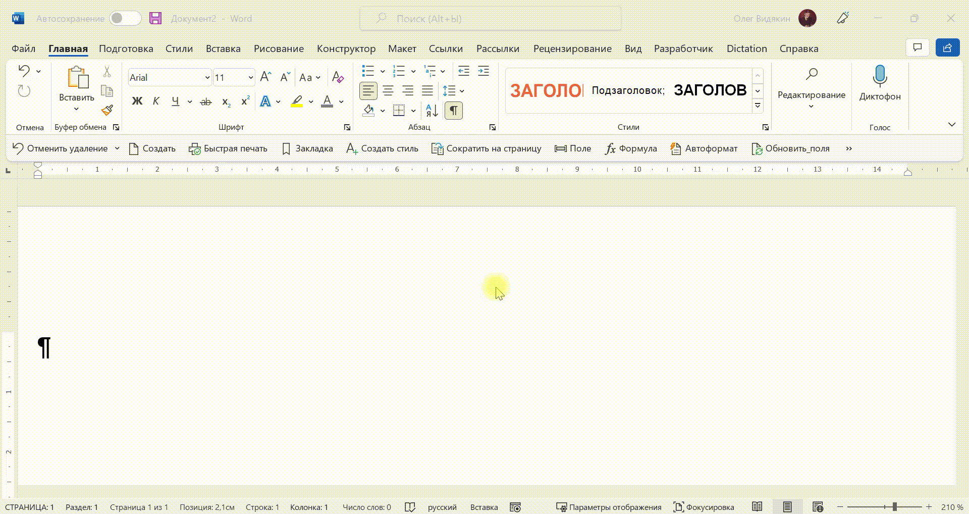Viewport: 969px width, 514px height.
Task: Save the document with the diskette icon
Action: (155, 18)
